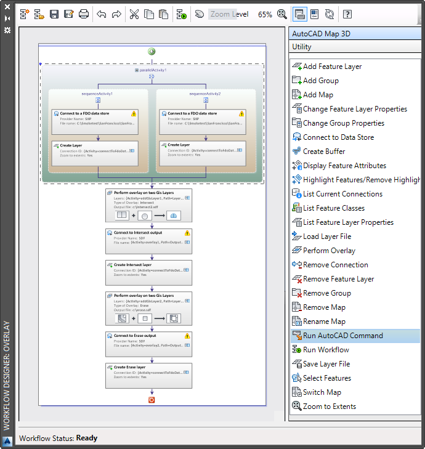Image resolution: width=425 pixels, height=449 pixels.
Task: Select the Add Map activity
Action: (355, 95)
